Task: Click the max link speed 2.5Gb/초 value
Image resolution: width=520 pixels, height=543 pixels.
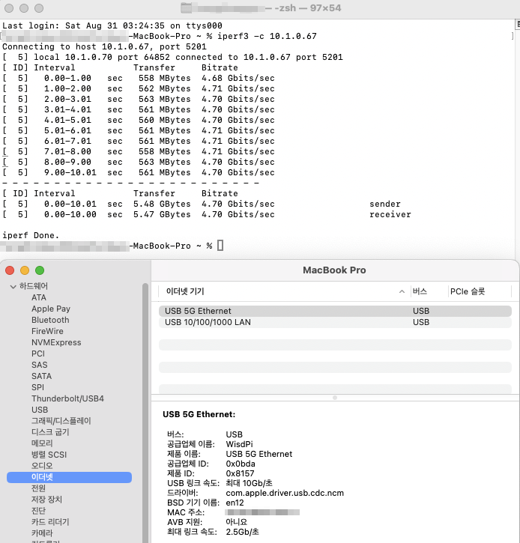Action: click(243, 532)
